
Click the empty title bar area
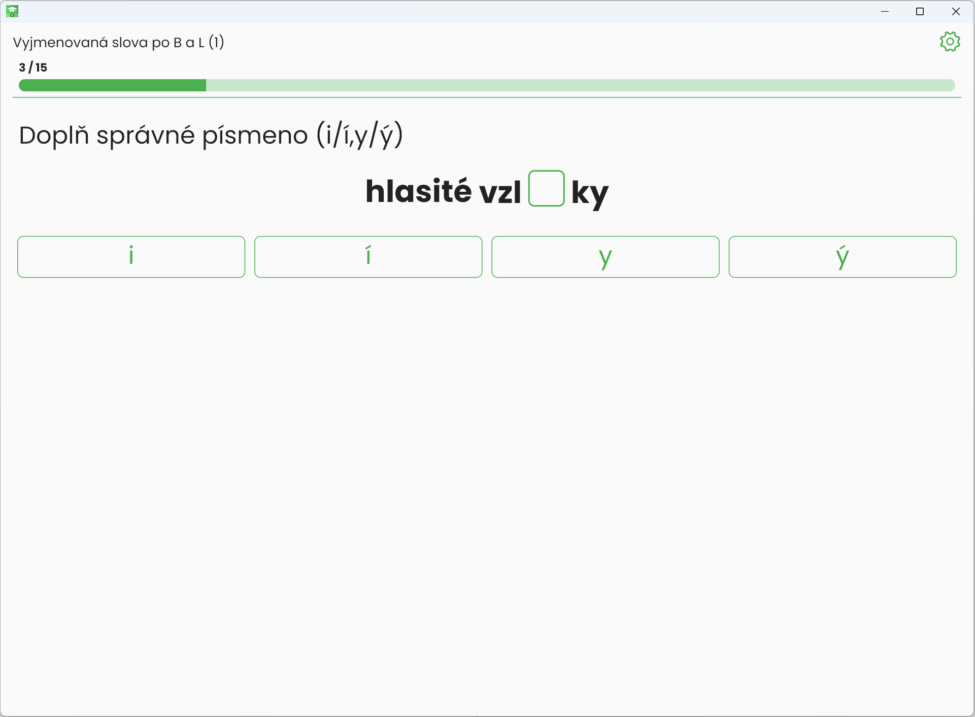point(457,11)
